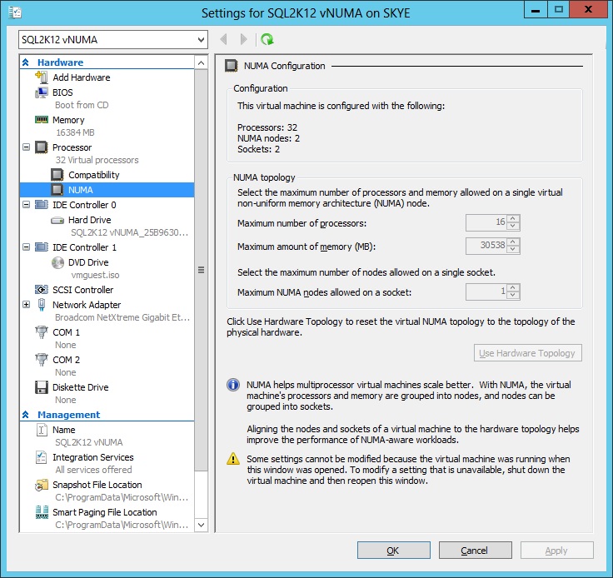Image resolution: width=613 pixels, height=578 pixels.
Task: Click the 'Boot from CD' text
Action: (82, 105)
